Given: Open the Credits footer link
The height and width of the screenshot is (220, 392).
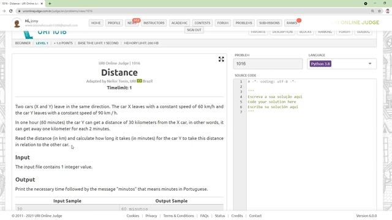Looking at the screenshot, I should (237, 216).
